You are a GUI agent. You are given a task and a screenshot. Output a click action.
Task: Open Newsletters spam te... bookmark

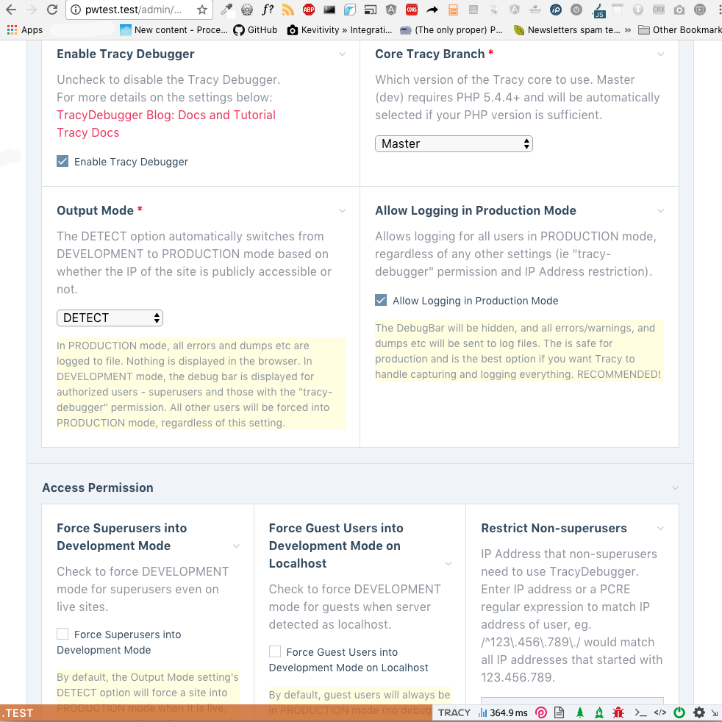(x=567, y=30)
